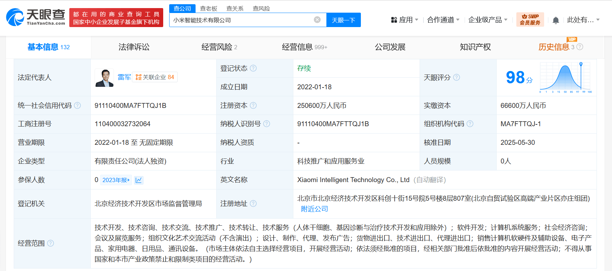Expand the 此处有… account dropdown

583,20
